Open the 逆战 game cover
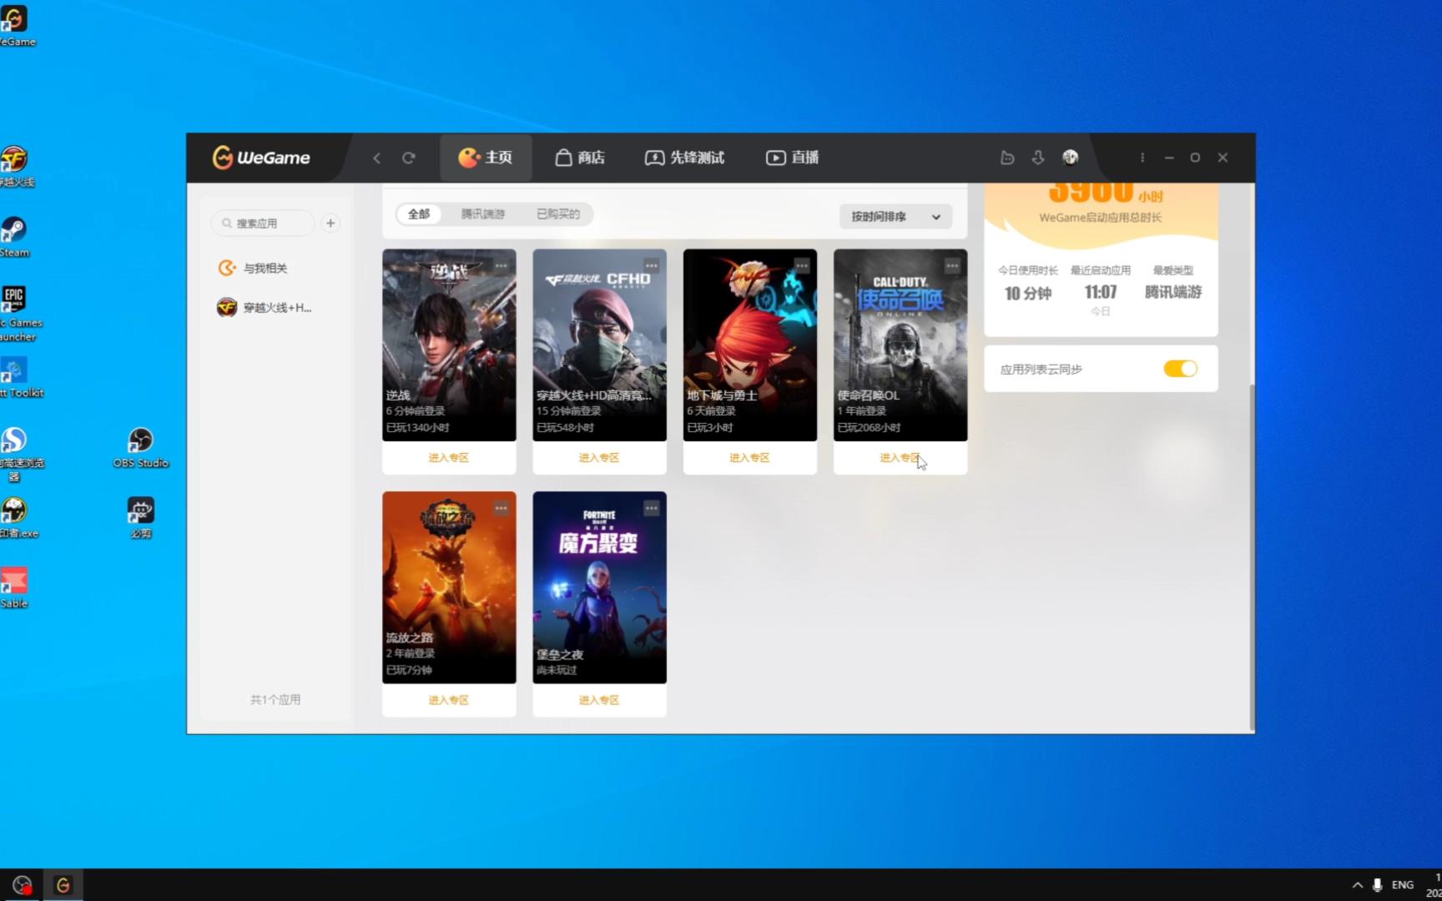The height and width of the screenshot is (901, 1442). click(x=449, y=345)
